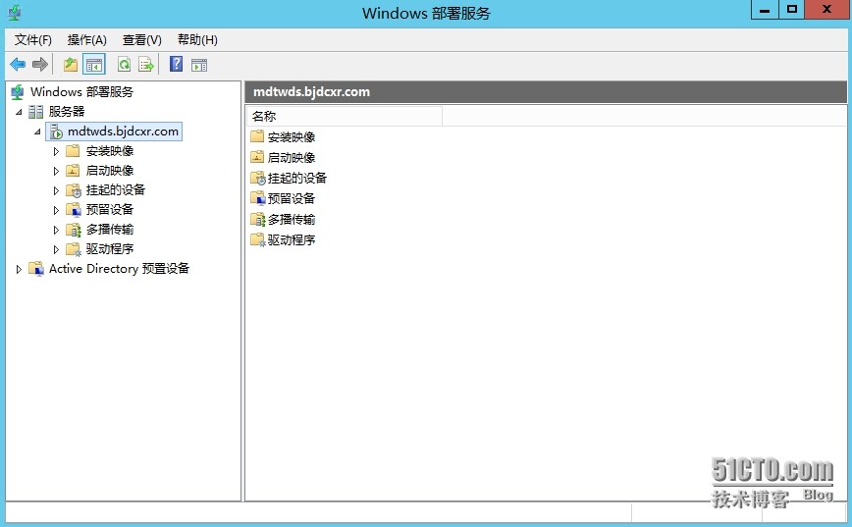Expand the 驱动程序 tree node
This screenshot has height=527, width=852.
56,250
